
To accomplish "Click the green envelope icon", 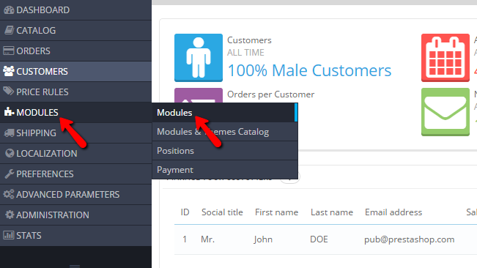I will point(445,111).
